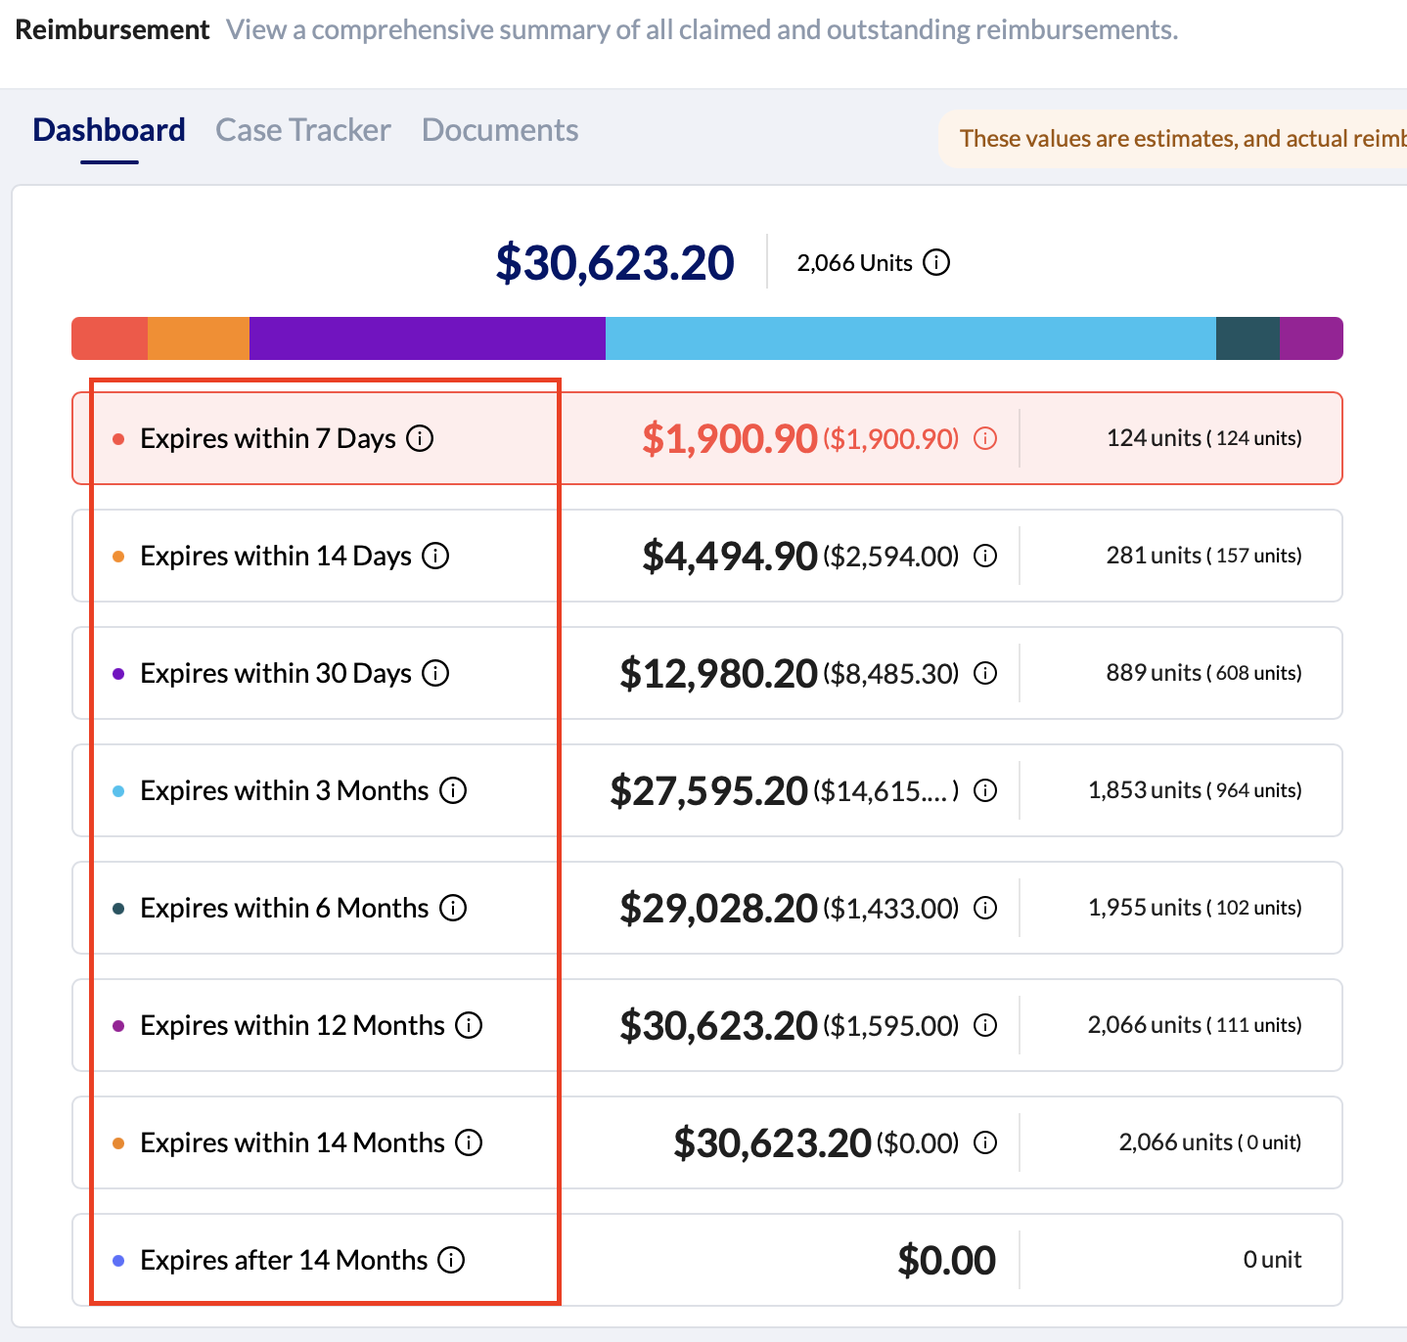
Task: Click the 2,066 units count in 12 Months row
Action: [x=1144, y=1025]
